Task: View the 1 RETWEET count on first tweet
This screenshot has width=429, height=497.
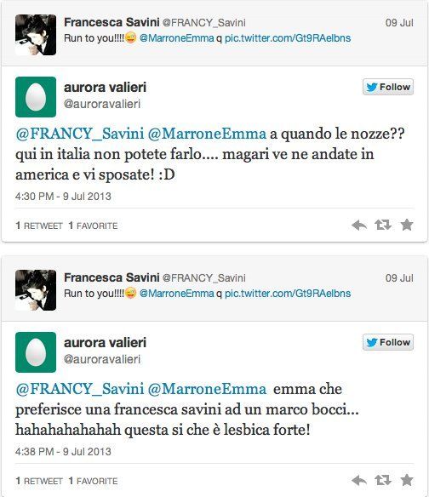Action: [39, 226]
